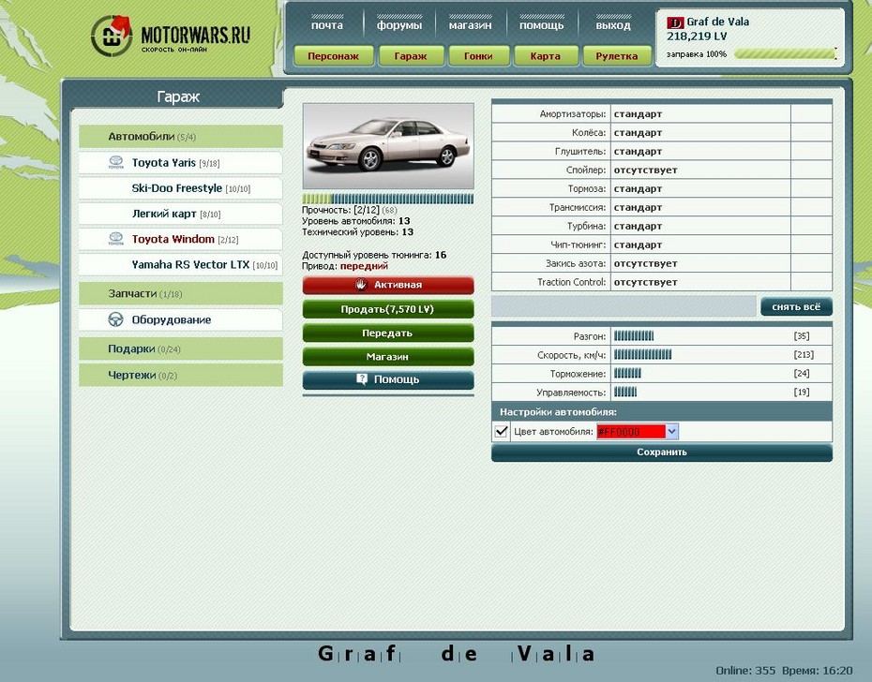Click the Турбина стандарт value

click(638, 226)
